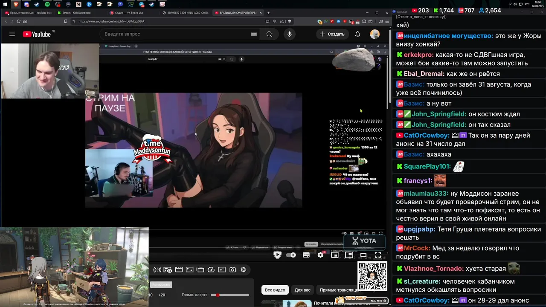The height and width of the screenshot is (307, 546).
Task: Open toolbar settings cog icon
Action: pyautogui.click(x=243, y=269)
